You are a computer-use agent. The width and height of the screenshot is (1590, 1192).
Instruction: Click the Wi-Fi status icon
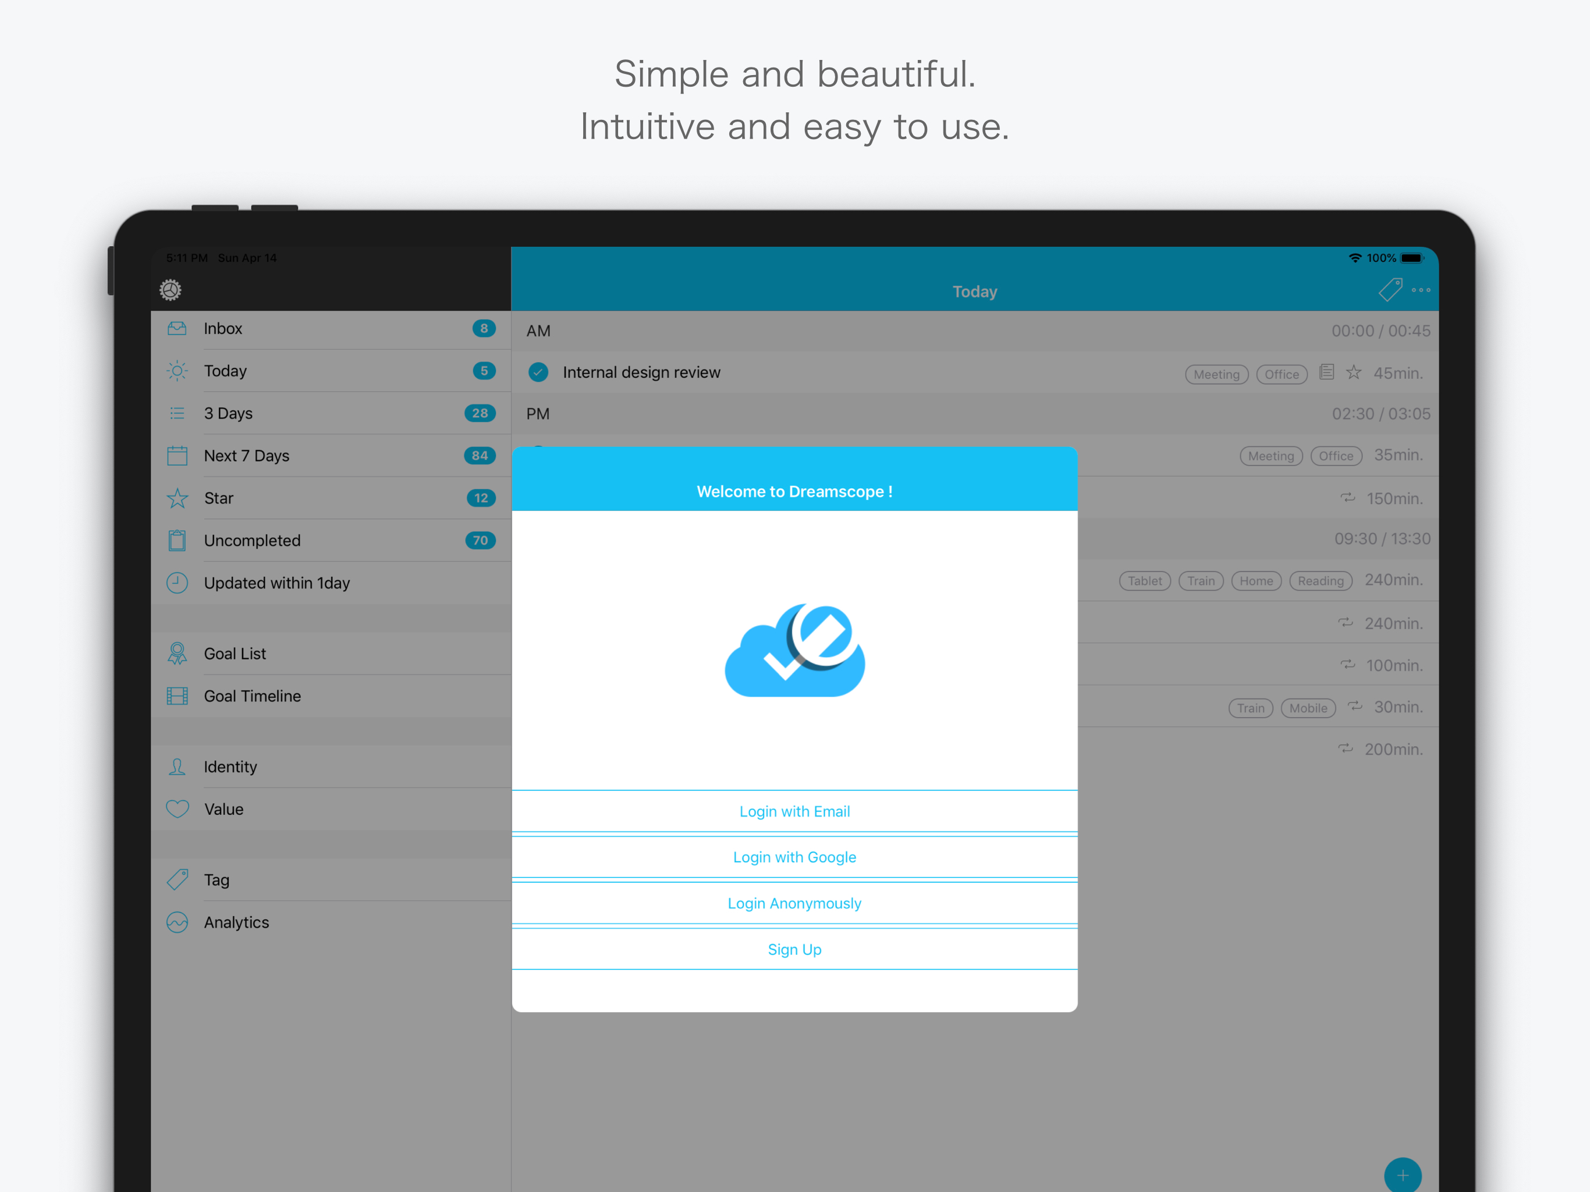coord(1355,258)
